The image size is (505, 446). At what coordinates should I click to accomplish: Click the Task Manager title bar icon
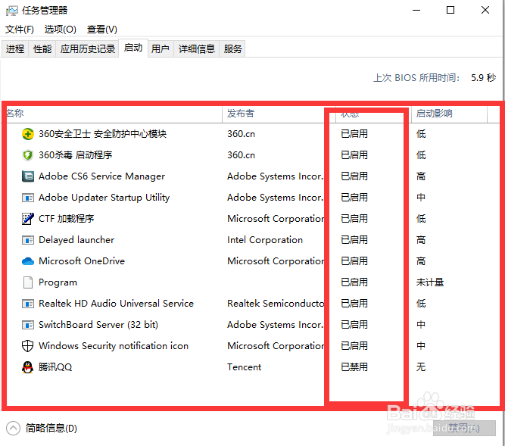point(11,11)
